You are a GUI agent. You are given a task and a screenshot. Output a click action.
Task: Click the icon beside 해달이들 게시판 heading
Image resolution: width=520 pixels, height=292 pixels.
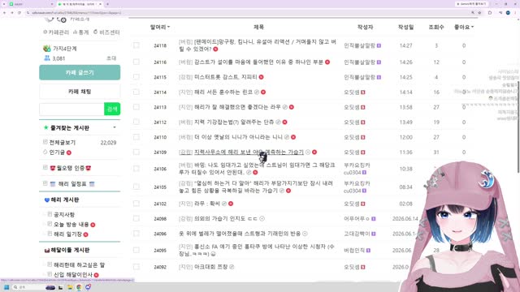pos(47,251)
